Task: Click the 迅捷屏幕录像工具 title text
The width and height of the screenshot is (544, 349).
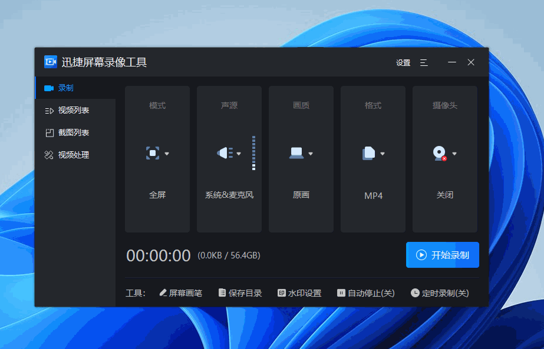Action: tap(104, 62)
